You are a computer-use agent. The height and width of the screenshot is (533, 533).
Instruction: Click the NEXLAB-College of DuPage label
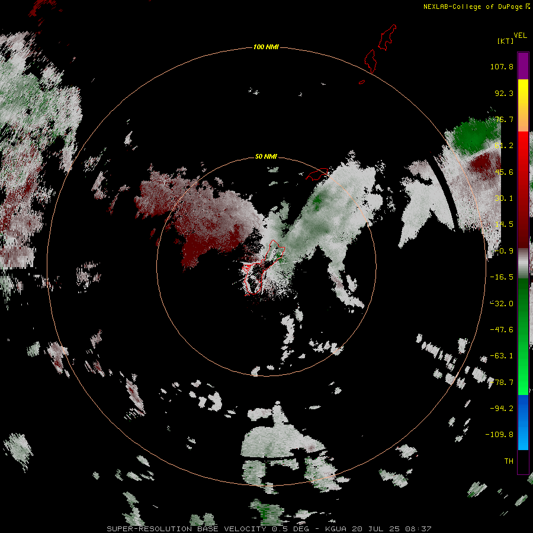coord(473,7)
